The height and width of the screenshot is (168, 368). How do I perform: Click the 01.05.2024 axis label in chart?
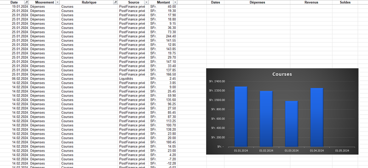pyautogui.click(x=342, y=151)
